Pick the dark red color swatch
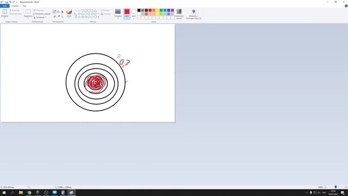The width and height of the screenshot is (348, 196). [x=146, y=10]
